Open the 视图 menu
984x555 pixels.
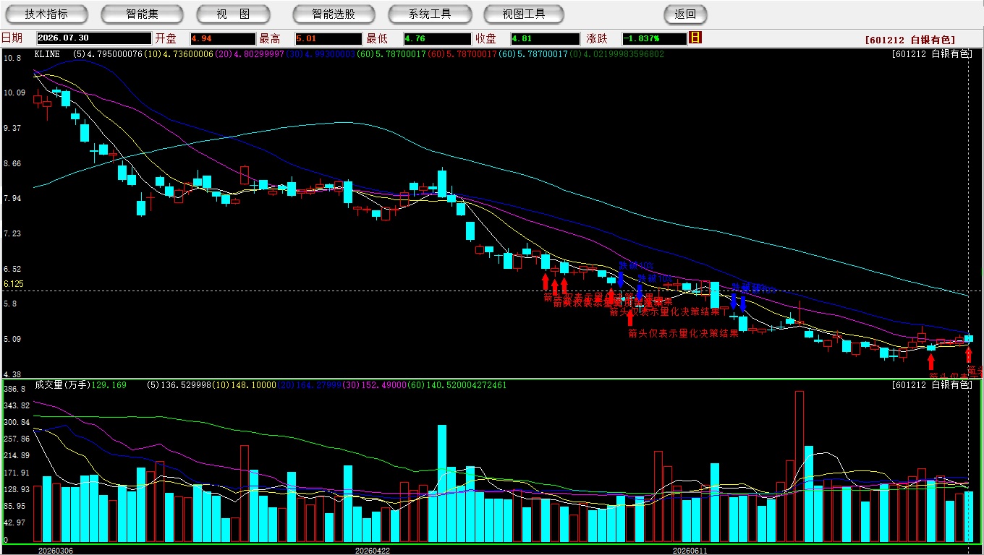click(x=233, y=14)
